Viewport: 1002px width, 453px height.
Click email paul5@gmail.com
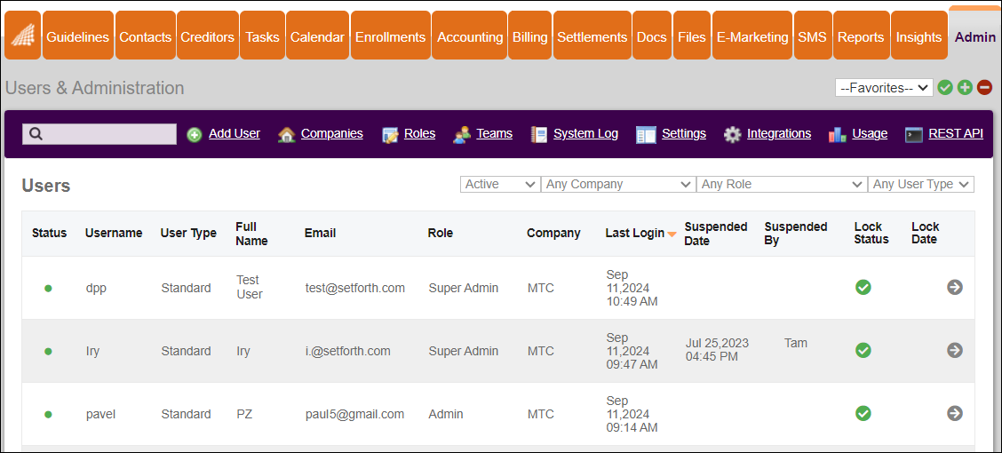[x=354, y=415]
